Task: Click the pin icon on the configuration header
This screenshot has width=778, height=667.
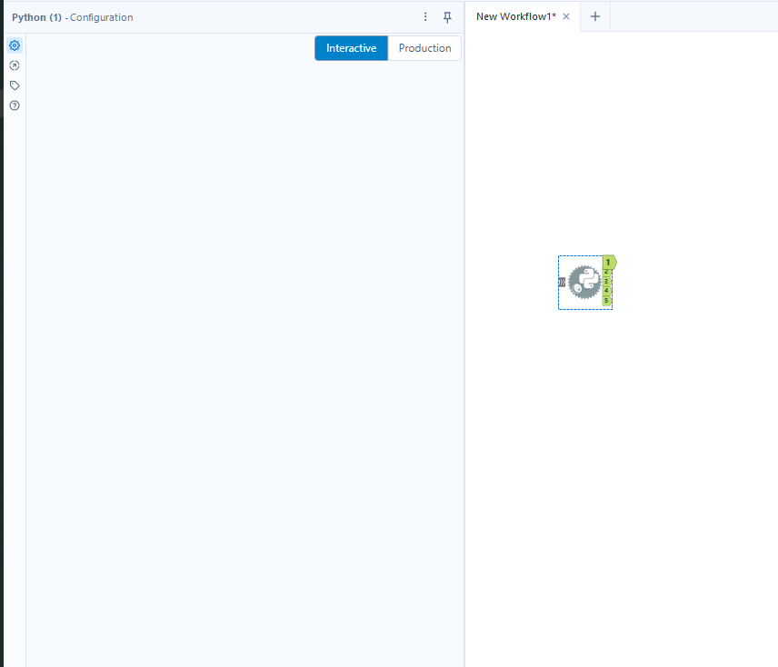Action: (446, 16)
